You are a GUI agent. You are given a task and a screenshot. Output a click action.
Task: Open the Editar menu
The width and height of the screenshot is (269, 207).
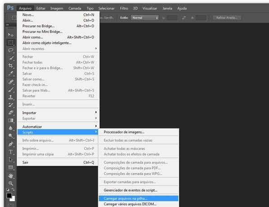point(41,8)
